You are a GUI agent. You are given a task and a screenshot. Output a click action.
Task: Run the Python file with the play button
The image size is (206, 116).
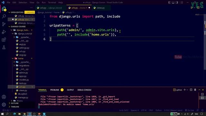pos(192,8)
